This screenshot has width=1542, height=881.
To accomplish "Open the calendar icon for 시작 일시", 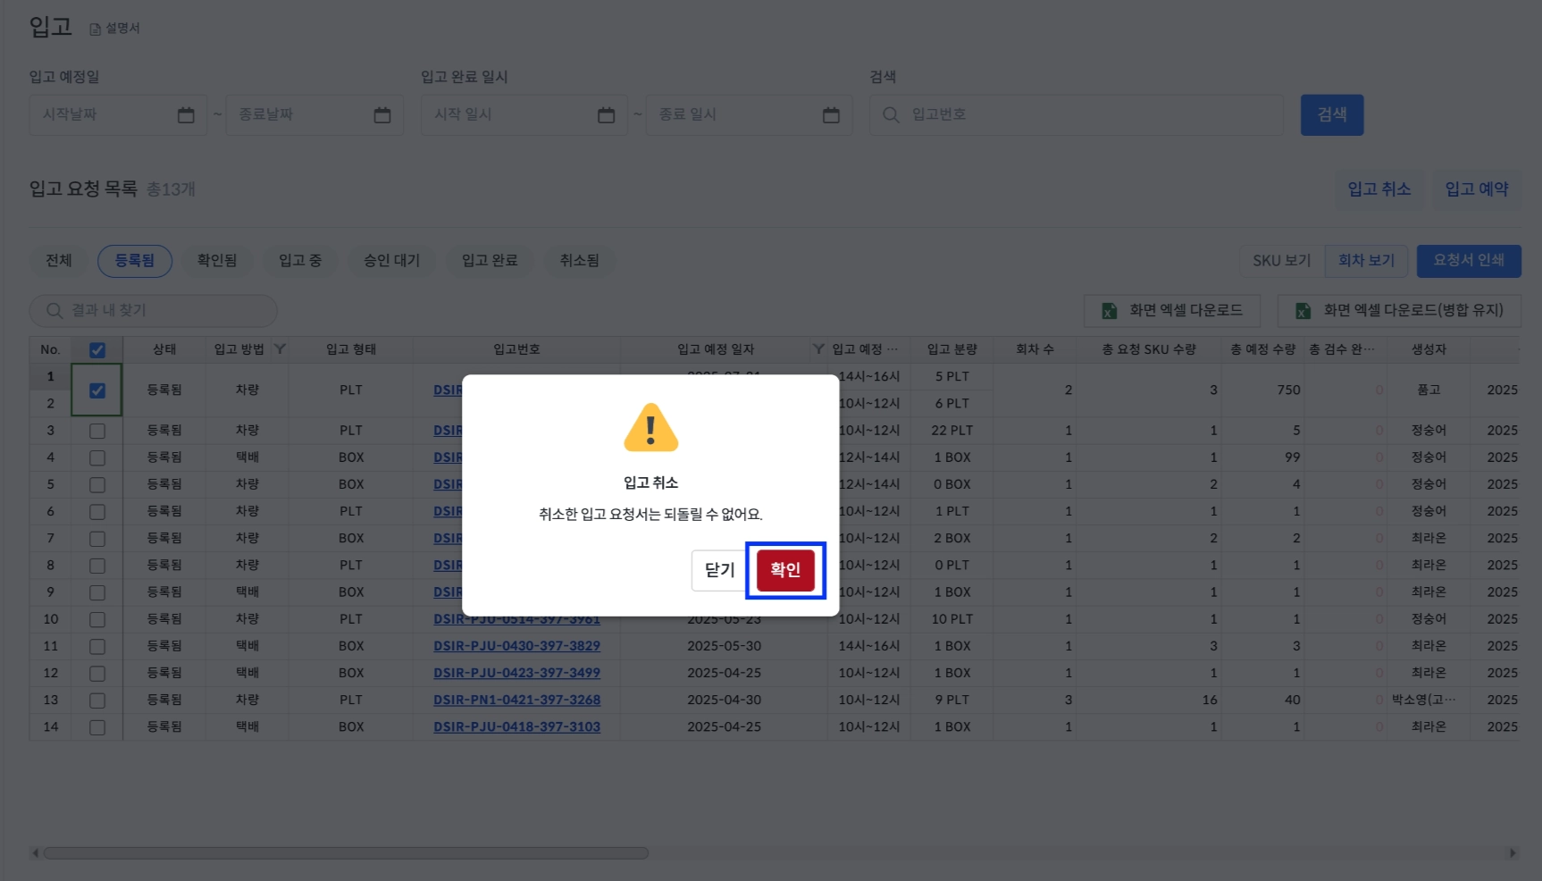I will (607, 115).
